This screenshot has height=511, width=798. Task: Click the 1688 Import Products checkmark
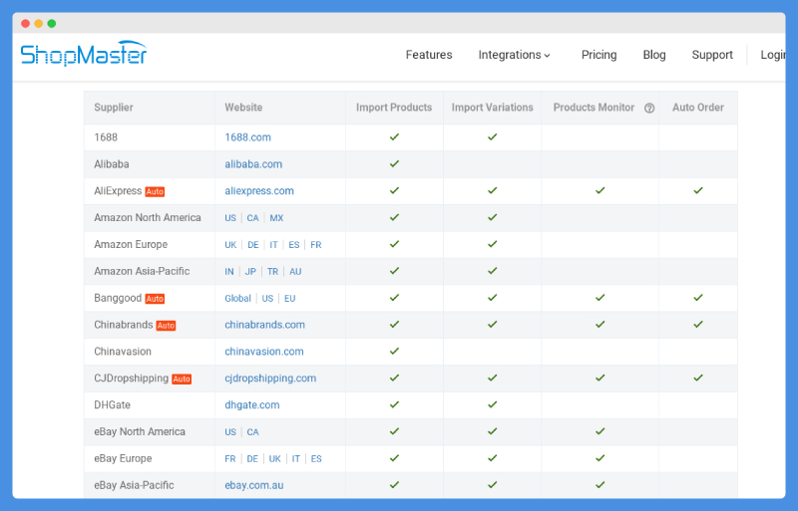click(x=394, y=136)
